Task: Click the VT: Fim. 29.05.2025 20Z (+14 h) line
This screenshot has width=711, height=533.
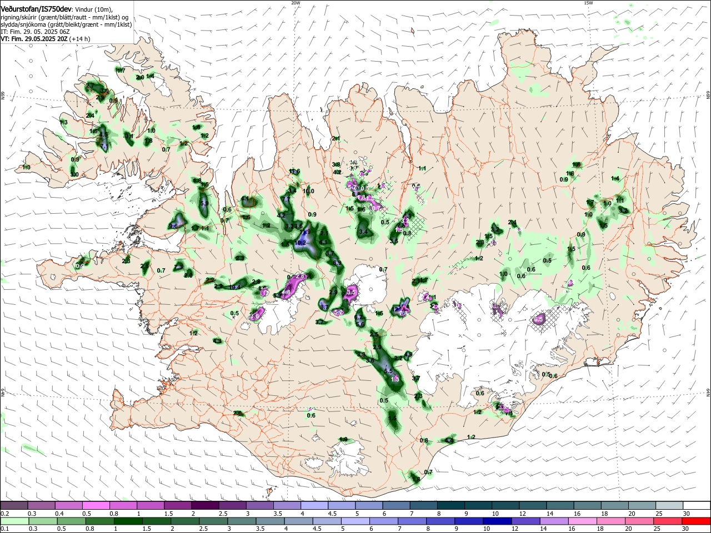Action: click(45, 39)
